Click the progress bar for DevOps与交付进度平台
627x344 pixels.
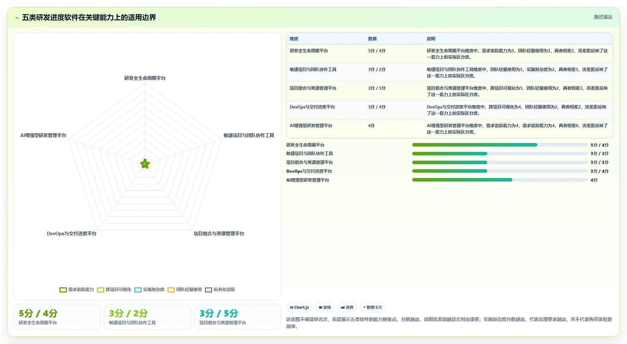(500, 171)
